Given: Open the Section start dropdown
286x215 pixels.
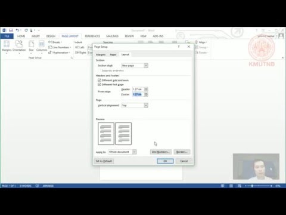Looking at the screenshot, I should point(135,66).
